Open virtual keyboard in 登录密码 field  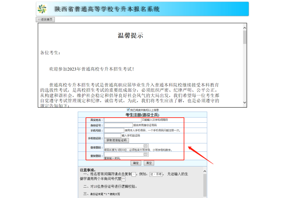[145, 146]
